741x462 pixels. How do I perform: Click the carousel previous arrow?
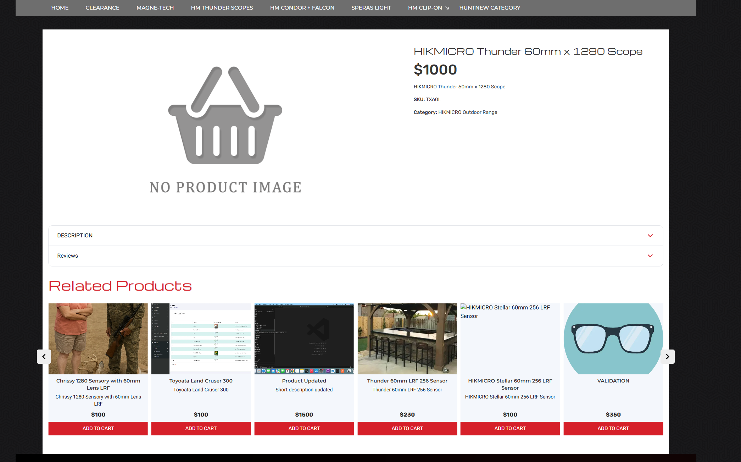click(x=44, y=357)
